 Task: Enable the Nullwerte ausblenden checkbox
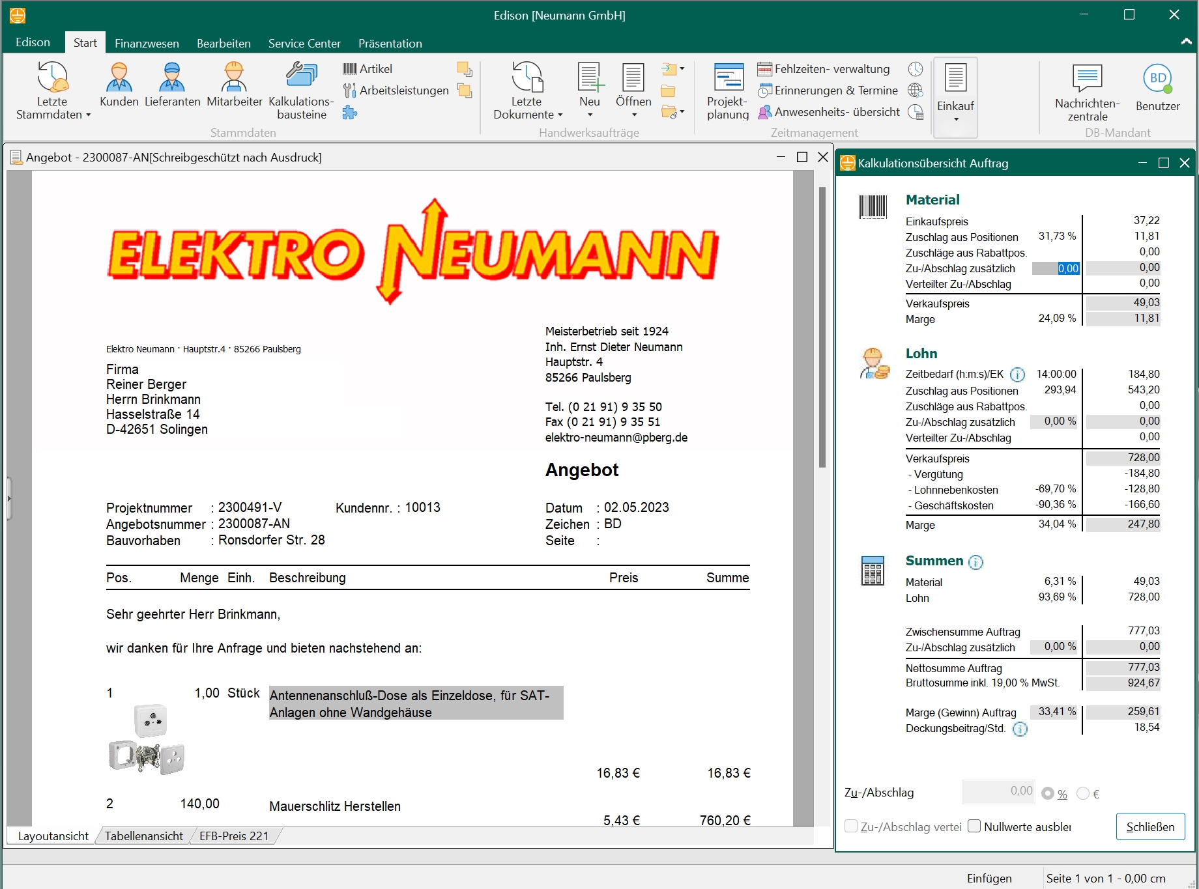[x=974, y=826]
